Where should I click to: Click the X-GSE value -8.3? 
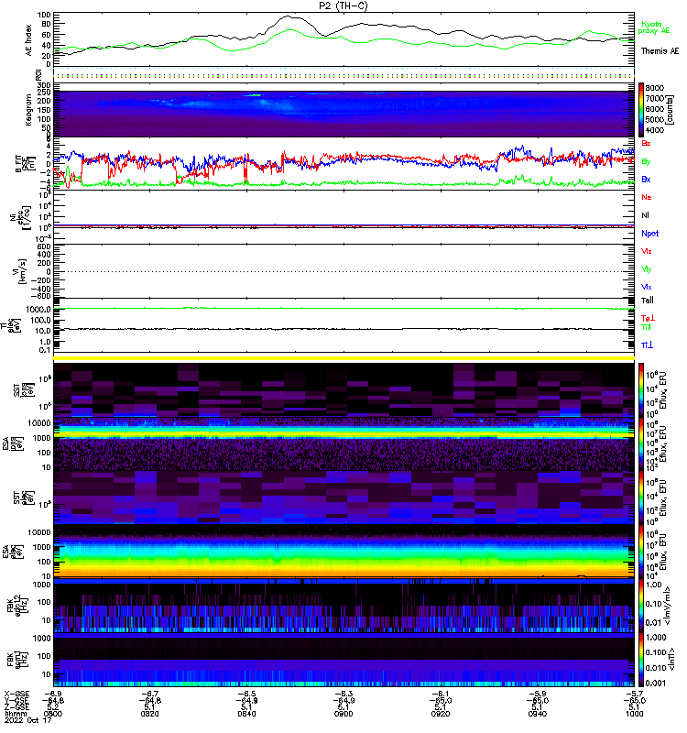[343, 695]
